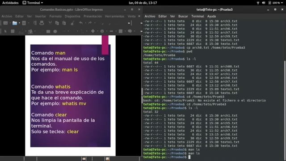The width and height of the screenshot is (286, 161).
Task: Click 'Solo se teclea: clear' text on slide
Action: [x=55, y=131]
